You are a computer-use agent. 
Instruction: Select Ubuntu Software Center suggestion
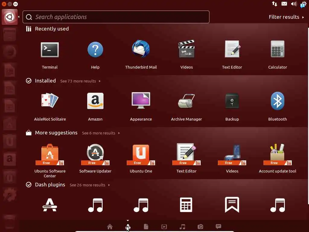point(50,154)
